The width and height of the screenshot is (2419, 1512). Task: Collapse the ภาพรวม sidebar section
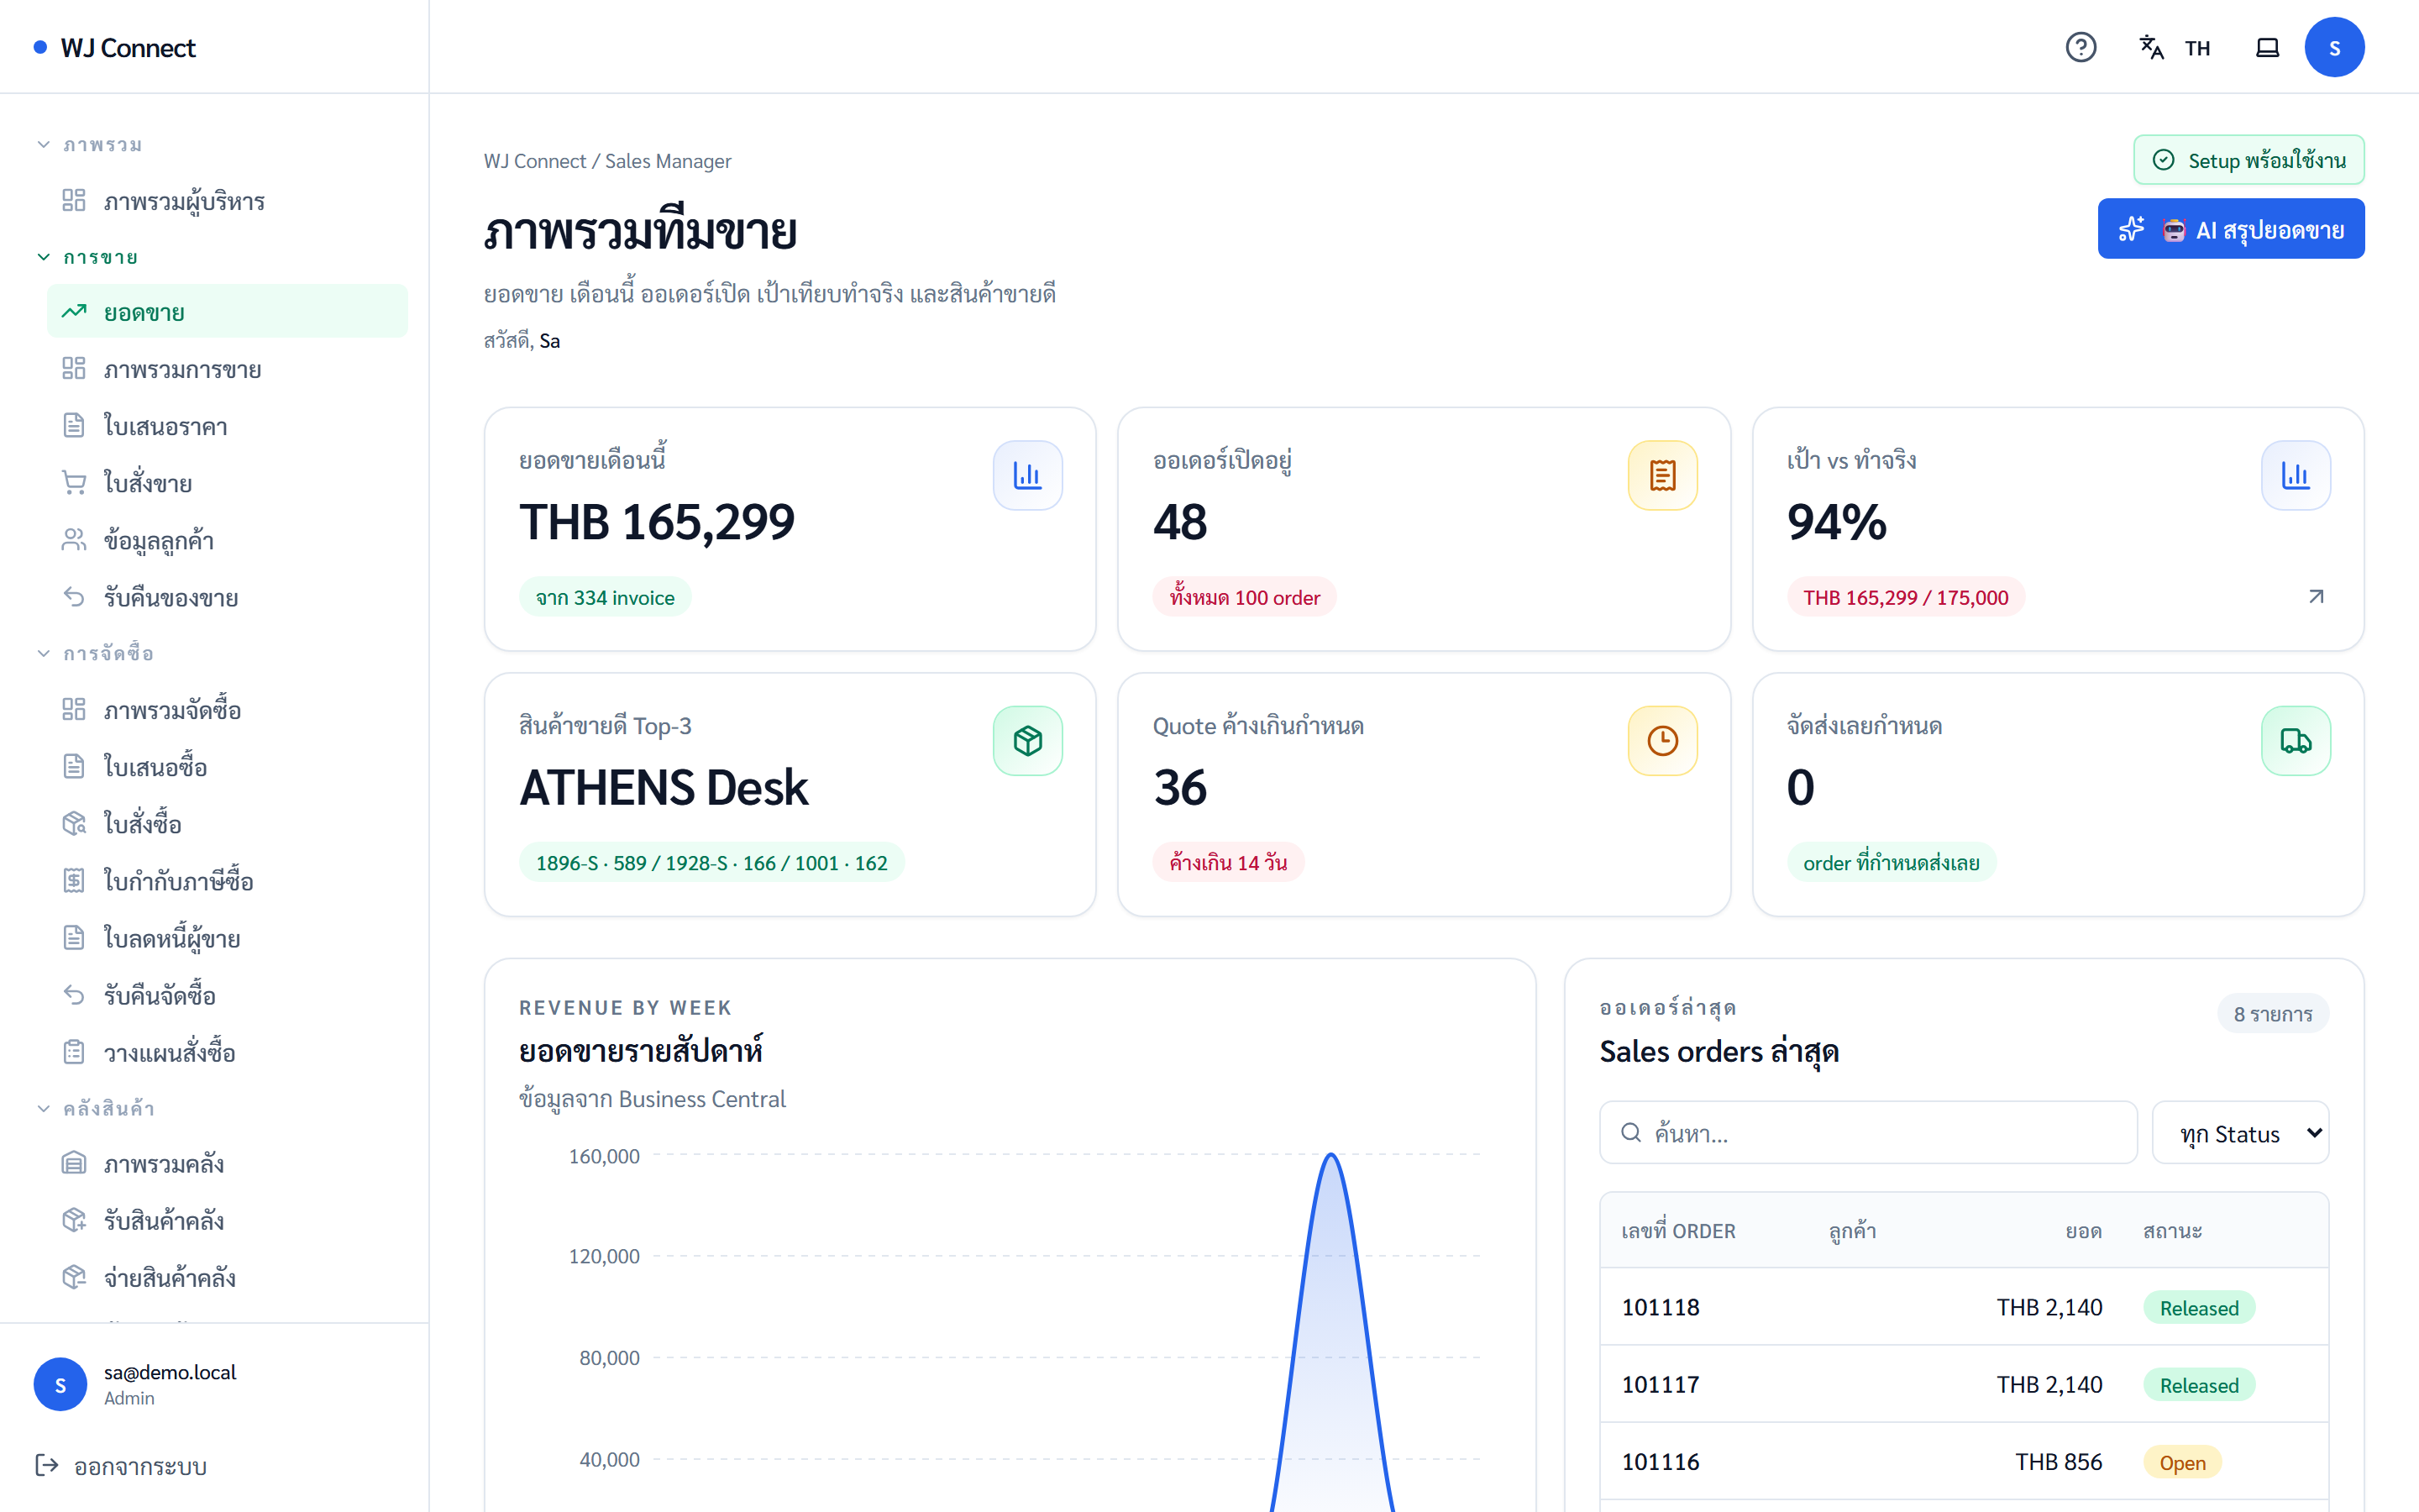[88, 144]
